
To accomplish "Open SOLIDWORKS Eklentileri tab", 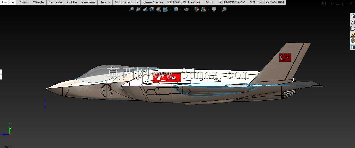I will (x=183, y=2).
